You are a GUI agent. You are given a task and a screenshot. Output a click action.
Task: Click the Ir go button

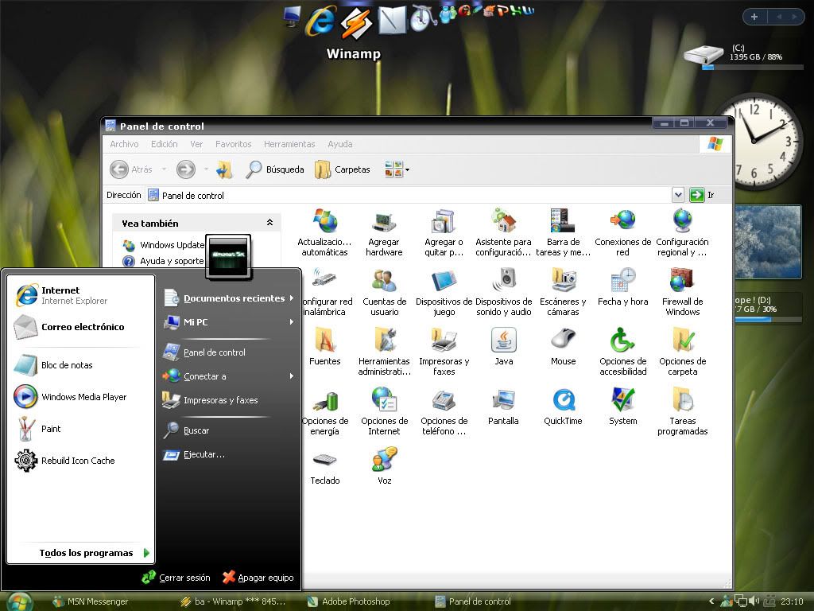point(703,195)
